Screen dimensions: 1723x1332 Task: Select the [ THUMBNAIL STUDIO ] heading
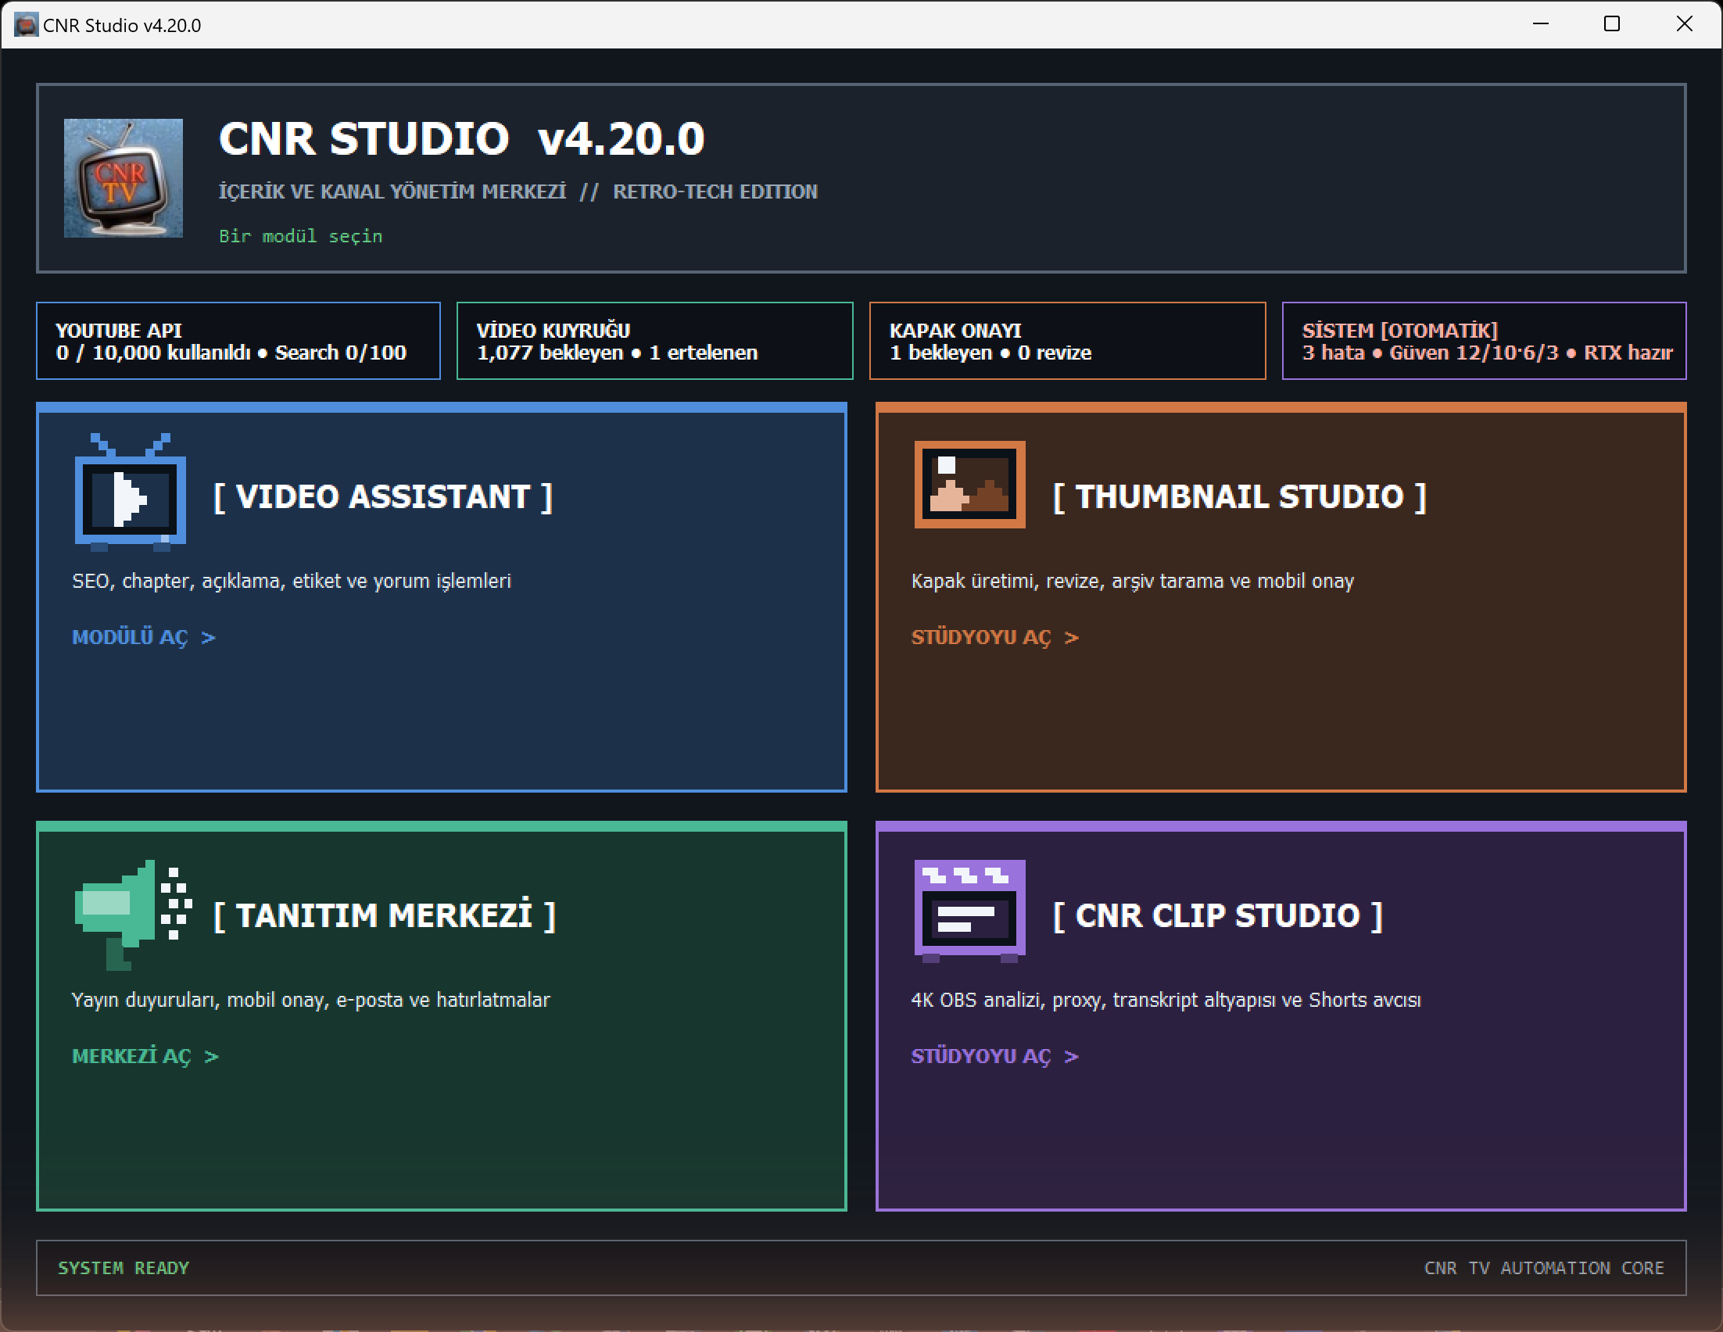(1240, 497)
